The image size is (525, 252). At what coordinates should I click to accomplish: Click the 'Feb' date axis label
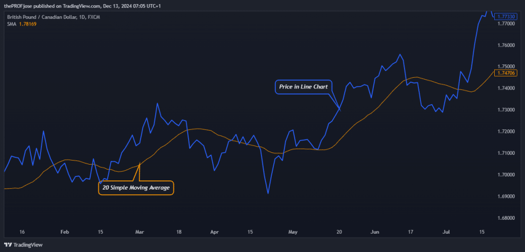coord(65,232)
